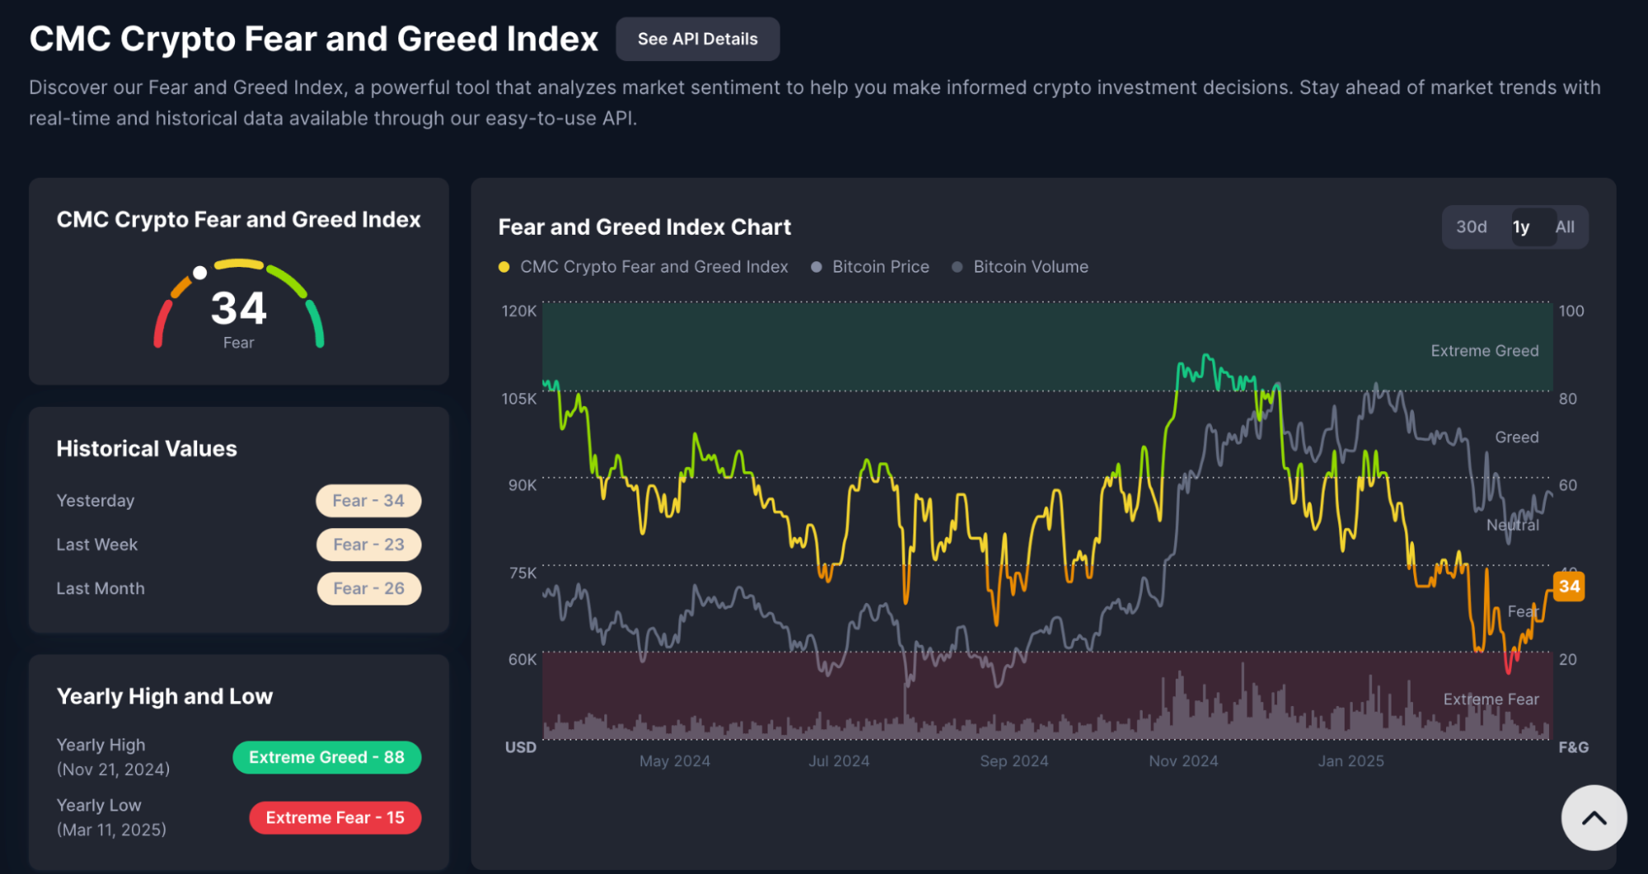The width and height of the screenshot is (1648, 874).
Task: Click the gauge value 34
Action: [x=239, y=309]
